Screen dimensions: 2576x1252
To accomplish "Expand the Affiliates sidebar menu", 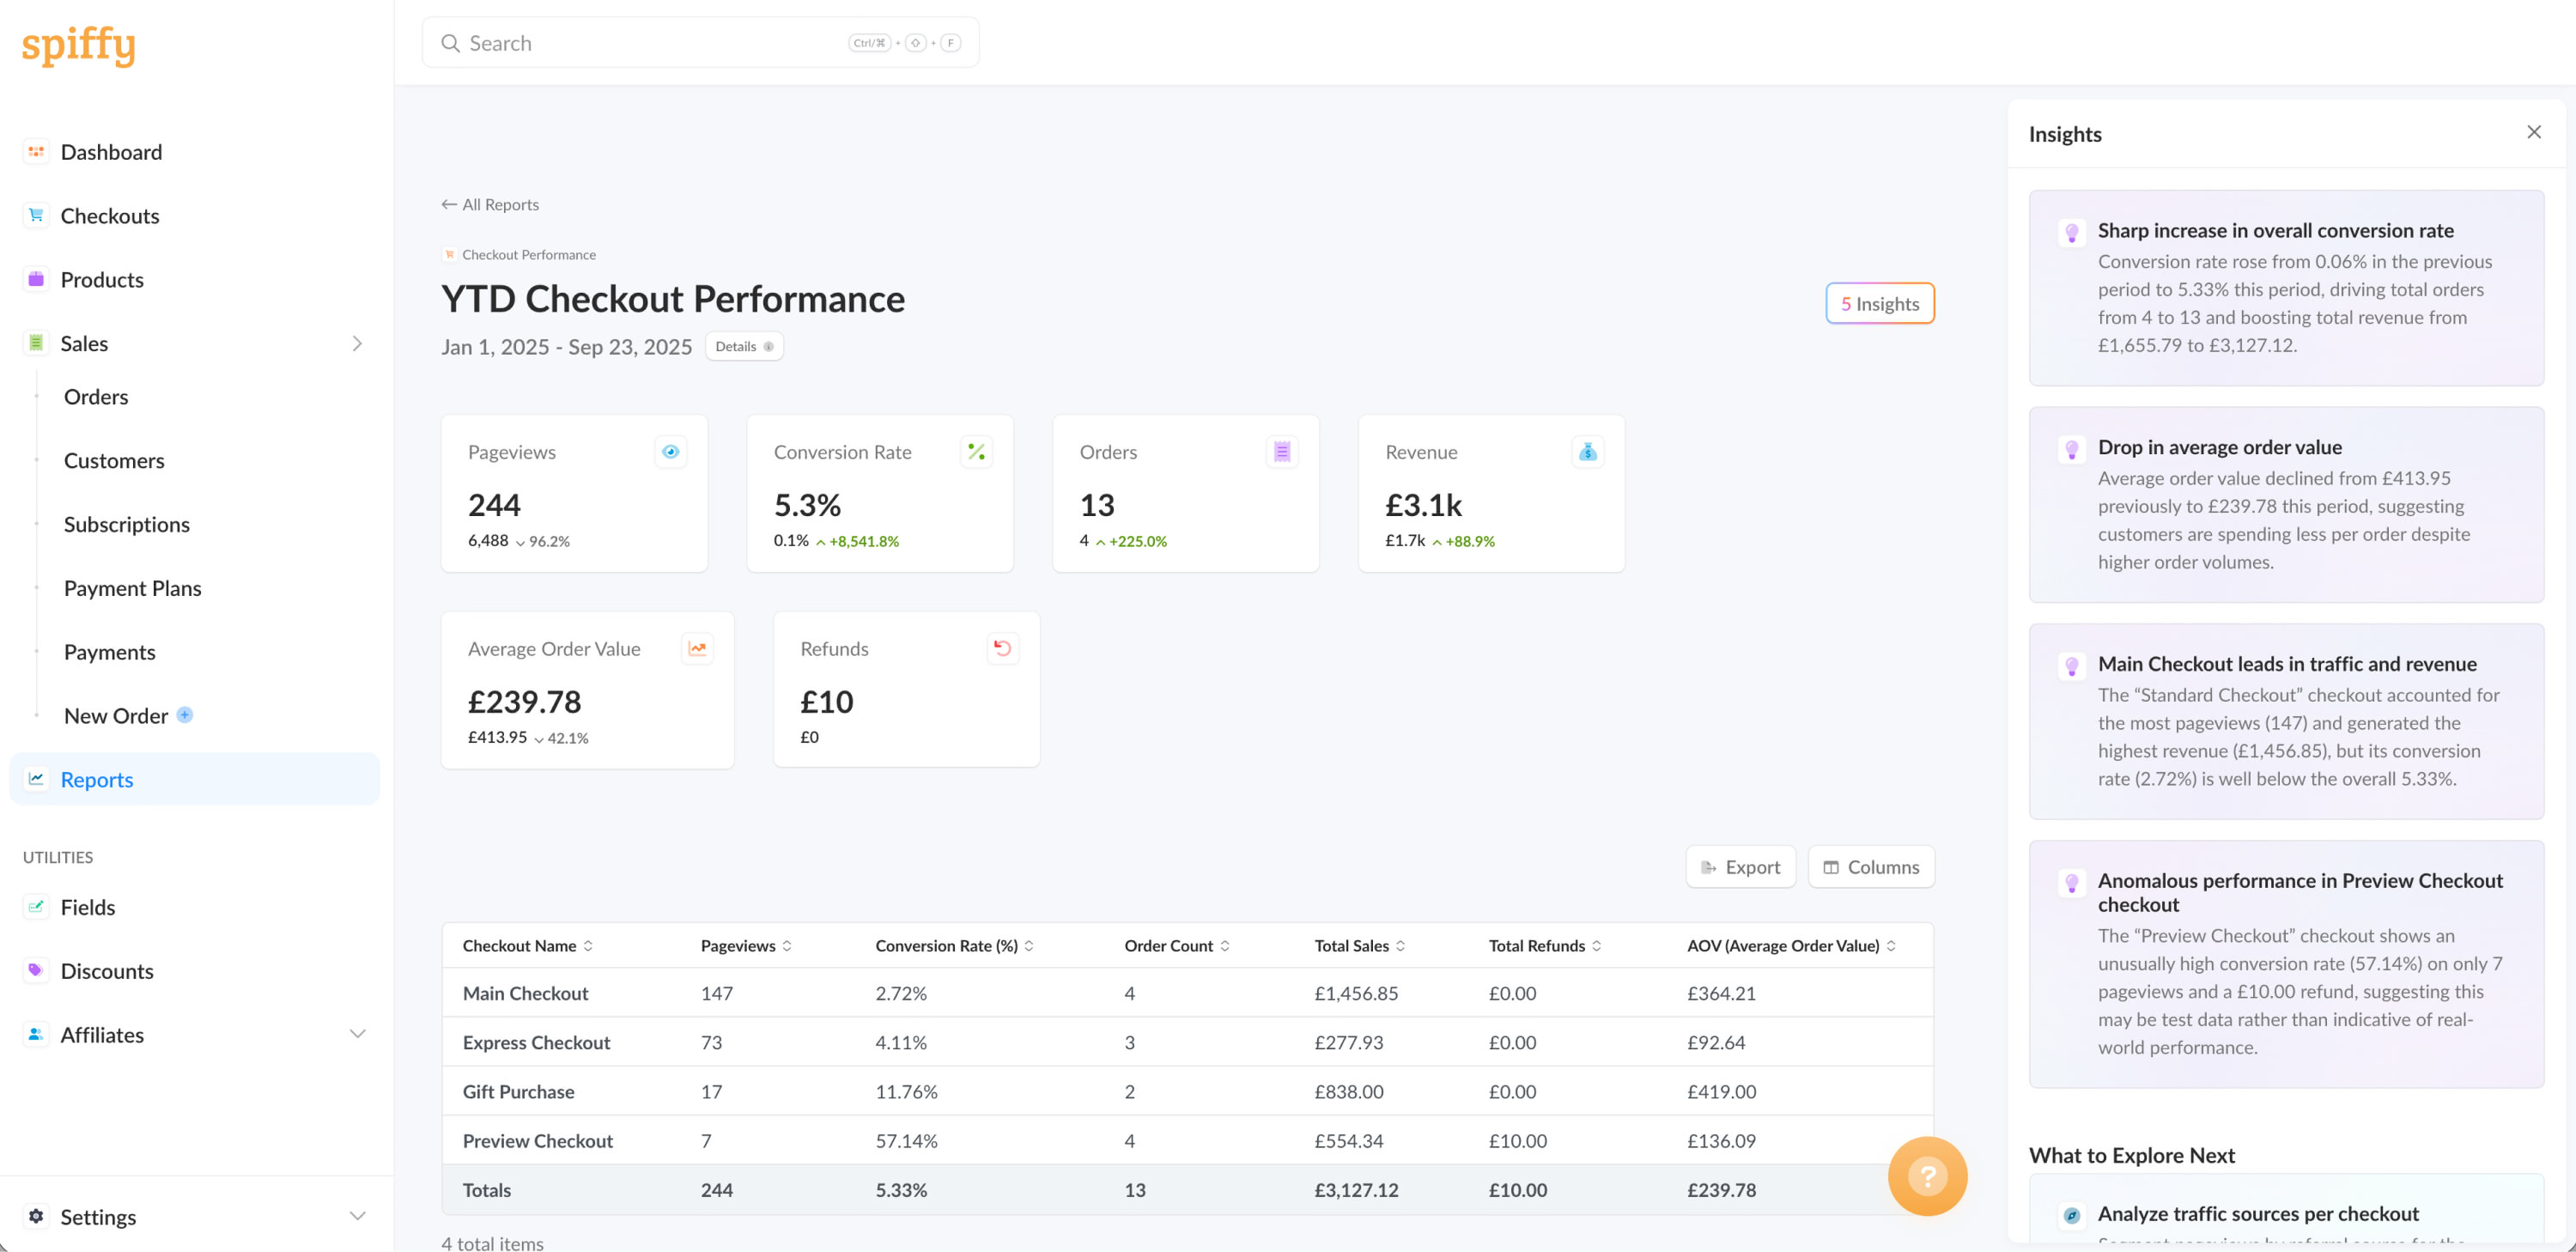I will click(x=357, y=1034).
